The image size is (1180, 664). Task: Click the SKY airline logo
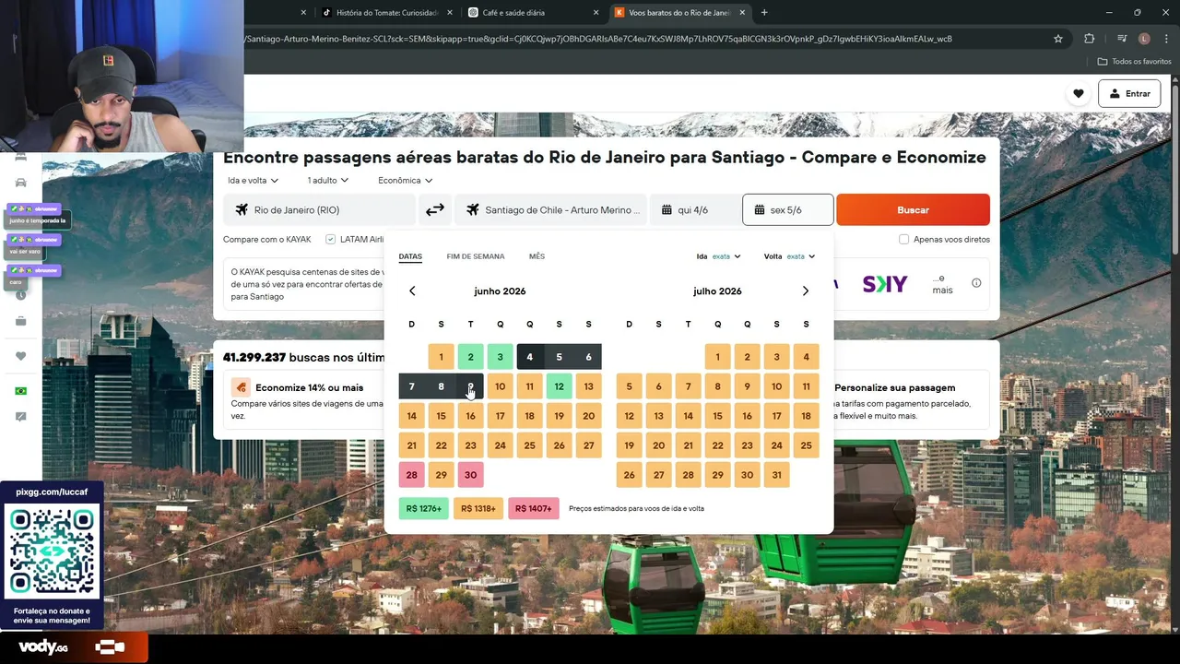coord(885,284)
